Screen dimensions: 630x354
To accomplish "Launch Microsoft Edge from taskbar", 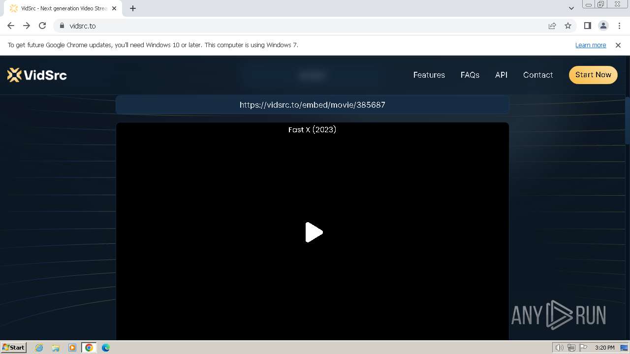I will pyautogui.click(x=105, y=347).
